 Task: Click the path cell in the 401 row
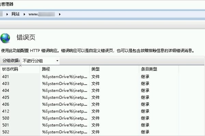[x=65, y=77]
